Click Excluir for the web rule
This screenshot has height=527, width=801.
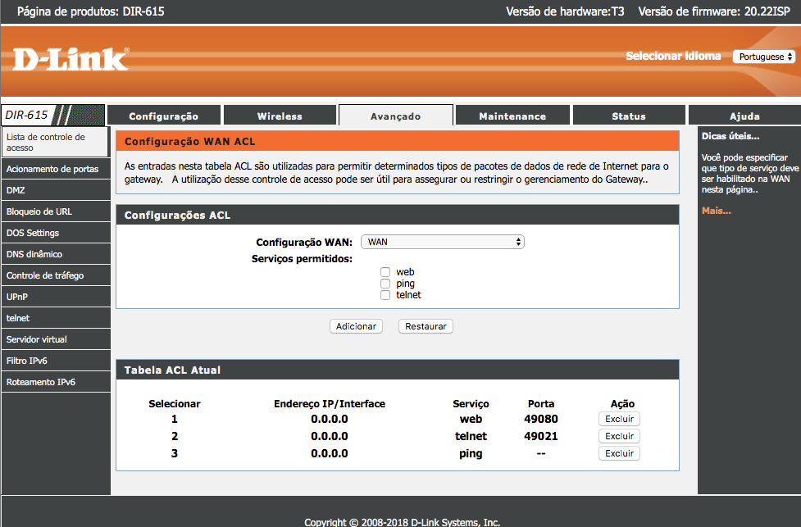pyautogui.click(x=619, y=419)
